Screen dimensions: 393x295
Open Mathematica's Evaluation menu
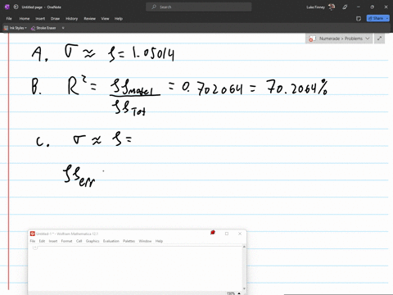(x=111, y=241)
